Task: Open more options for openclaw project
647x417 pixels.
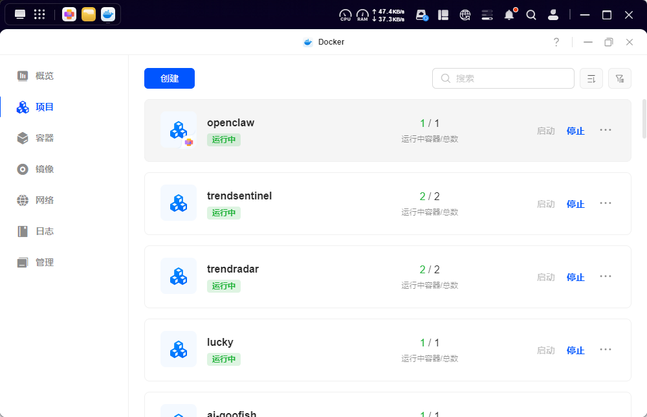Action: coord(605,130)
